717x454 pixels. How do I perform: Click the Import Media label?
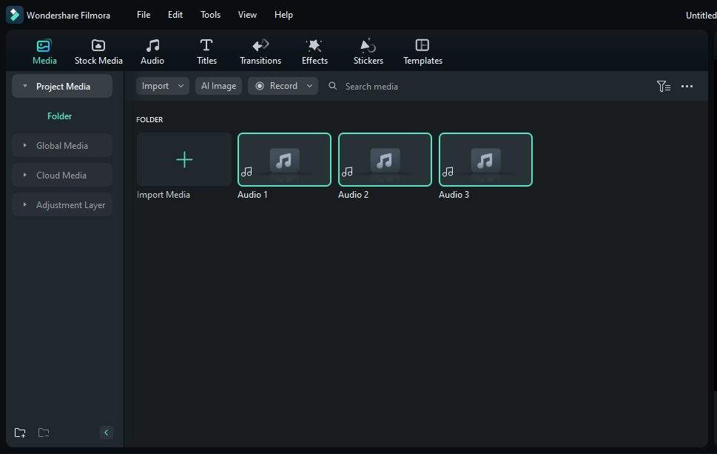click(x=164, y=195)
